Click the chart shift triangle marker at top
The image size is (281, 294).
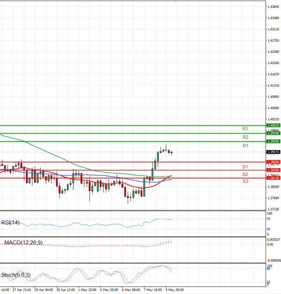click(x=176, y=2)
